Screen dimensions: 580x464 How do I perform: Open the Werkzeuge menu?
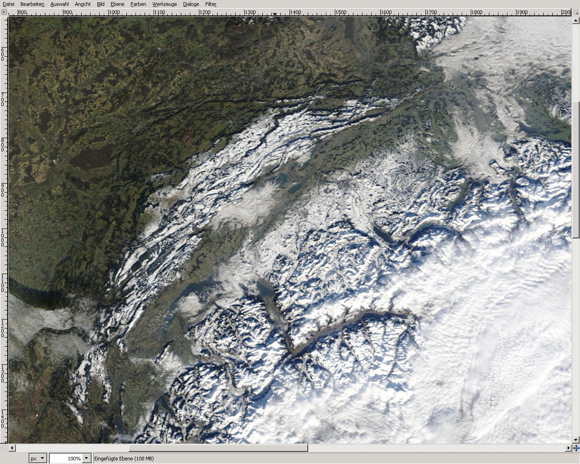(x=164, y=4)
